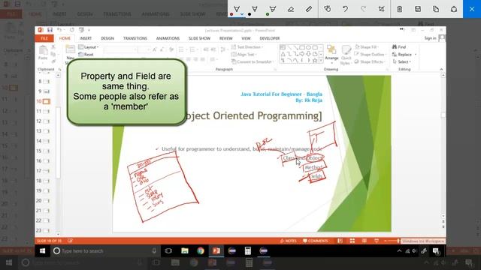The image size is (481, 270).
Task: Select slide 8 thumbnail
Action: [x=46, y=82]
